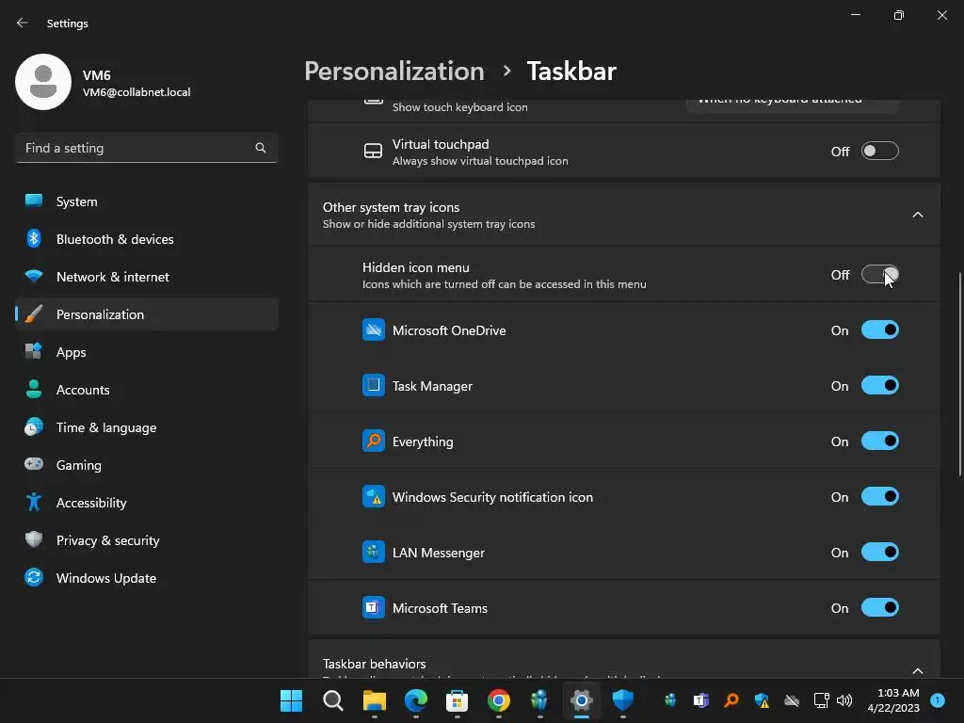Open Accounts settings
Viewport: 964px width, 723px height.
point(147,390)
